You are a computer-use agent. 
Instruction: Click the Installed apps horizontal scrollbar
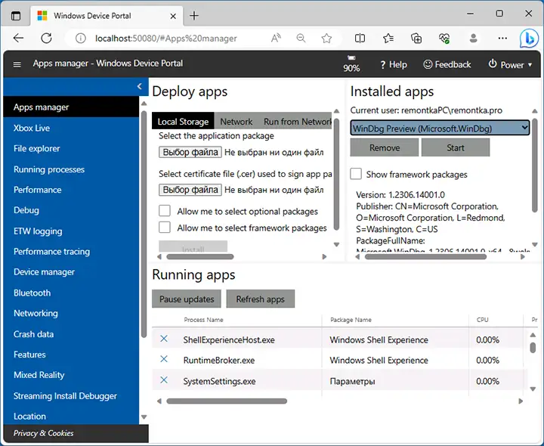tap(425, 257)
